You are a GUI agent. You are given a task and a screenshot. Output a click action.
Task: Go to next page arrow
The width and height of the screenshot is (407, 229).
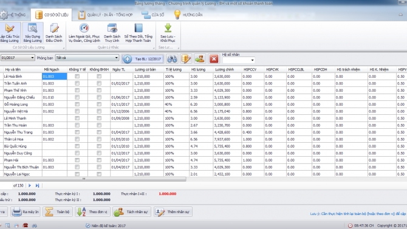click(x=30, y=185)
